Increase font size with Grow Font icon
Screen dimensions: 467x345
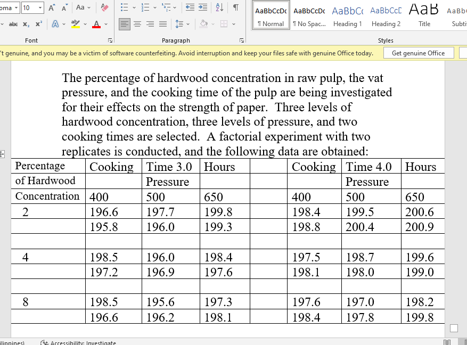pos(52,7)
